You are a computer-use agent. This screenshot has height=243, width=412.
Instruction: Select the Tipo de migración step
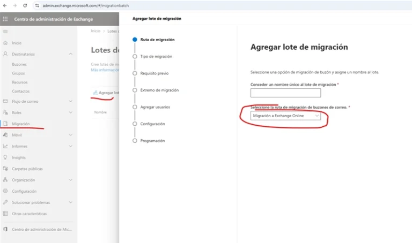pos(152,56)
